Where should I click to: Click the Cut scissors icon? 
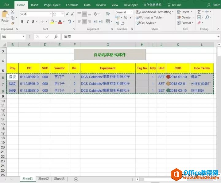(12, 12)
